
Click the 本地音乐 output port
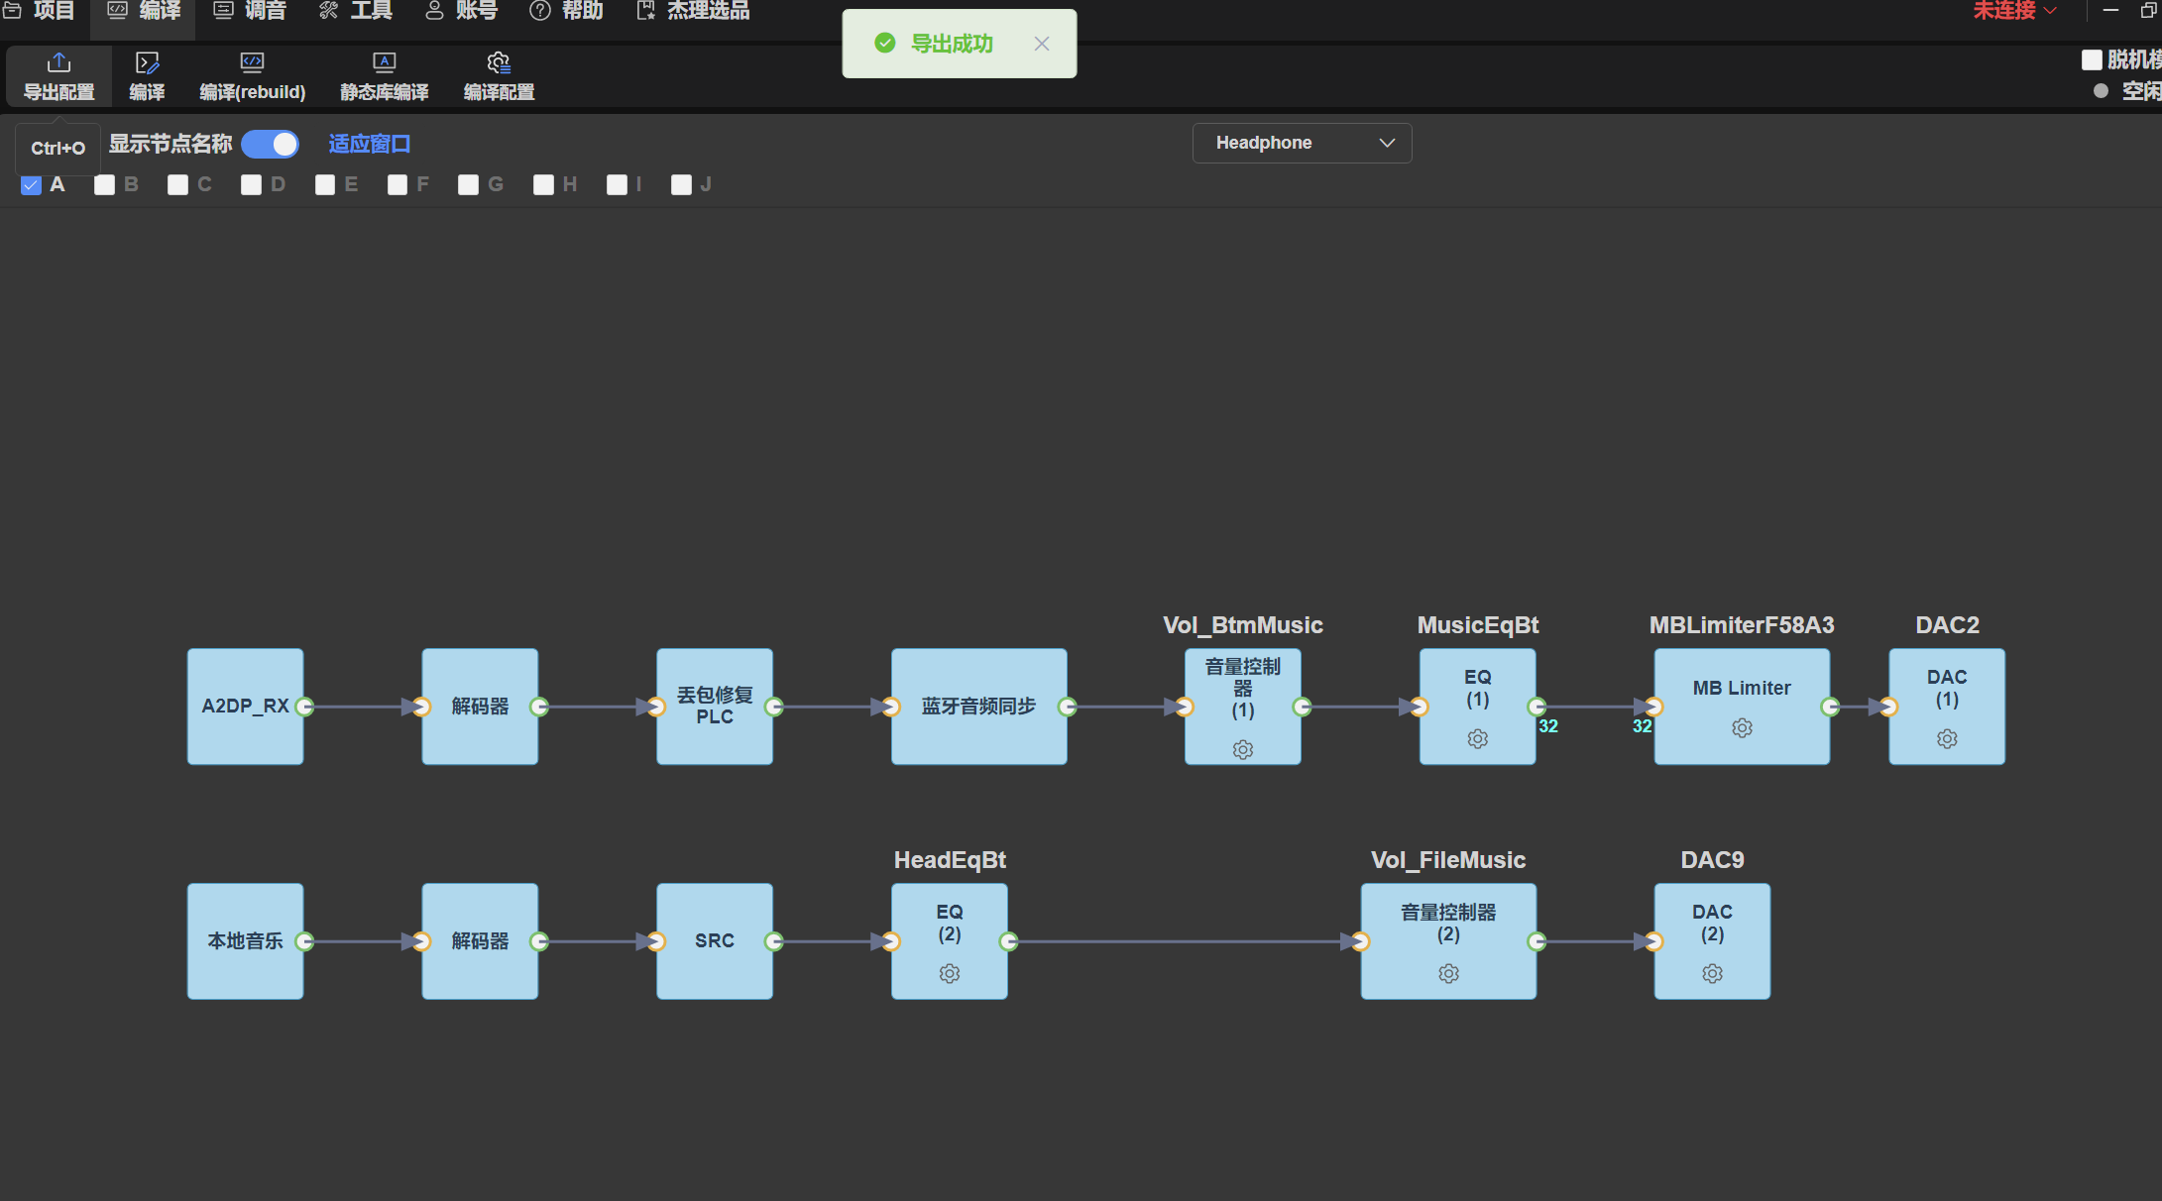coord(305,941)
